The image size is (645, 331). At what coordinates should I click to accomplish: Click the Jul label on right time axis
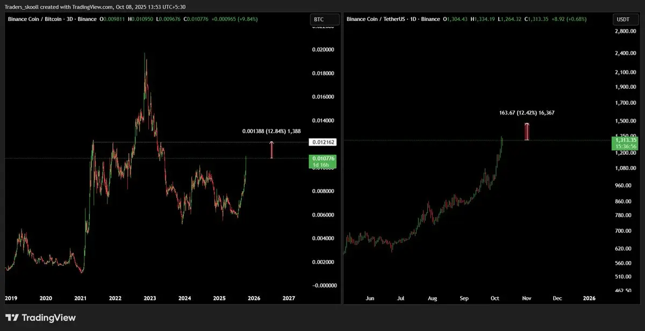[401, 298]
